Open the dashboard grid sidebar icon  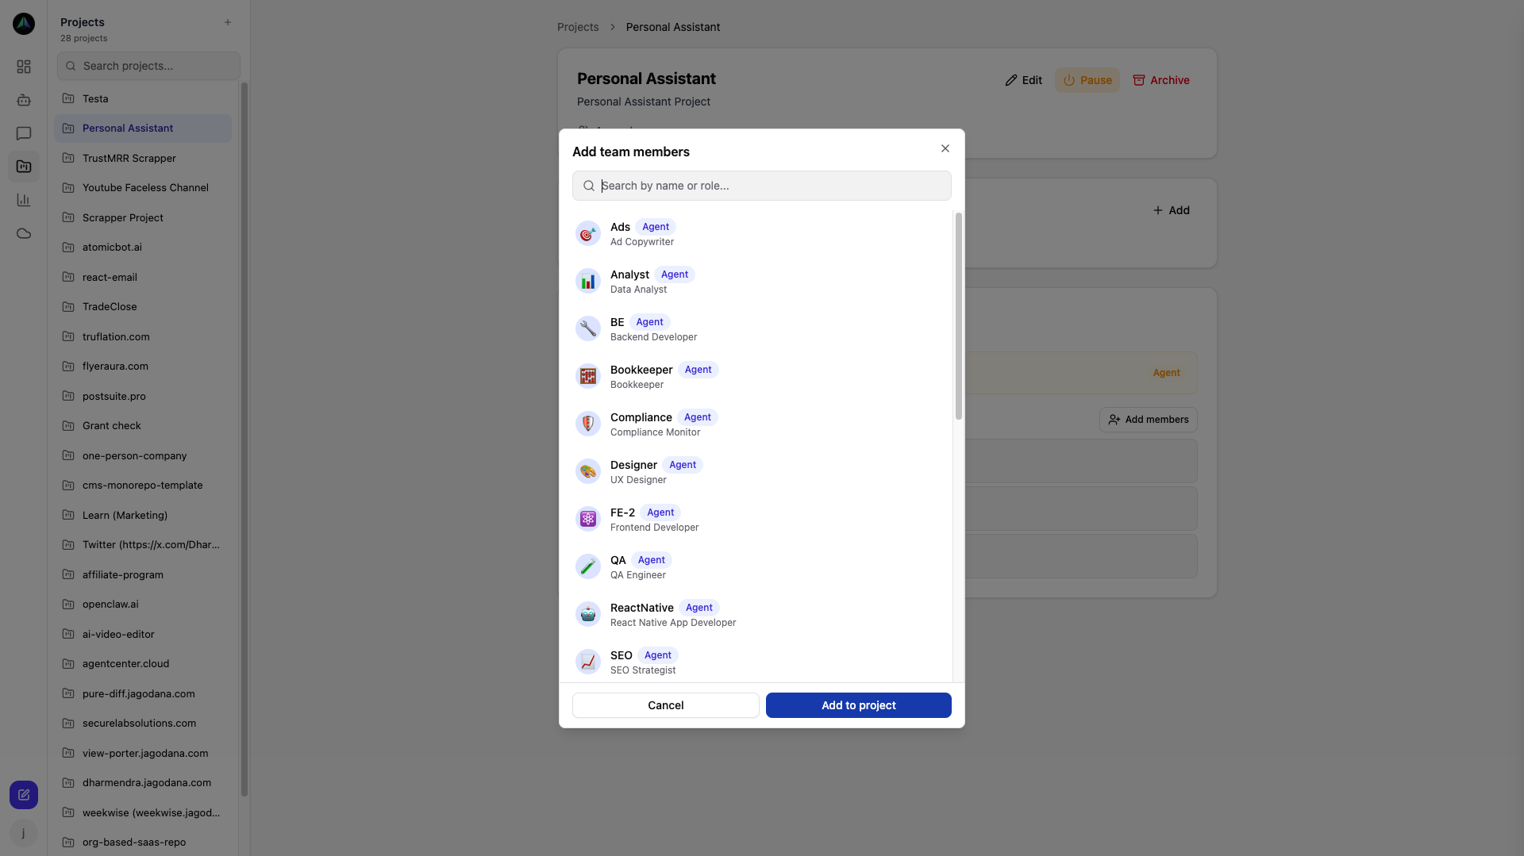pos(24,67)
